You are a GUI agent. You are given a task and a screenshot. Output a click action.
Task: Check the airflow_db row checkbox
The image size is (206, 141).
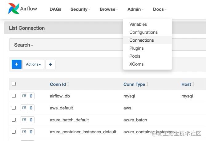(x=14, y=96)
